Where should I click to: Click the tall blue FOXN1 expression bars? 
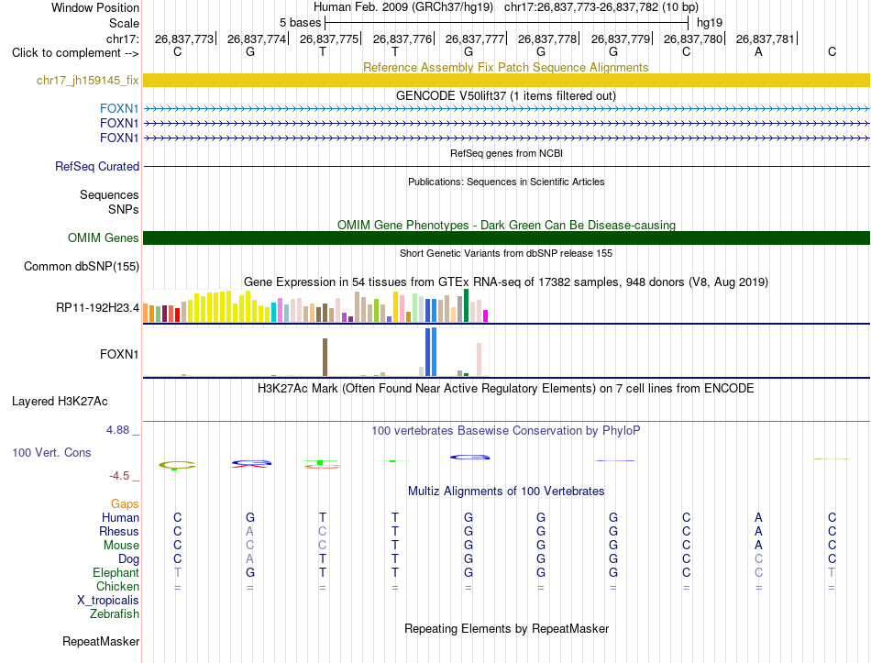pyautogui.click(x=431, y=352)
